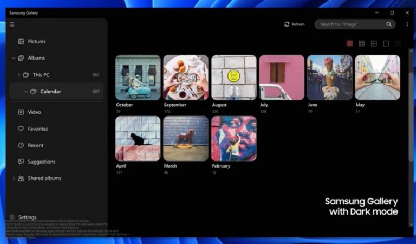The width and height of the screenshot is (416, 244).
Task: Switch to the densest red grid view
Action: click(349, 43)
